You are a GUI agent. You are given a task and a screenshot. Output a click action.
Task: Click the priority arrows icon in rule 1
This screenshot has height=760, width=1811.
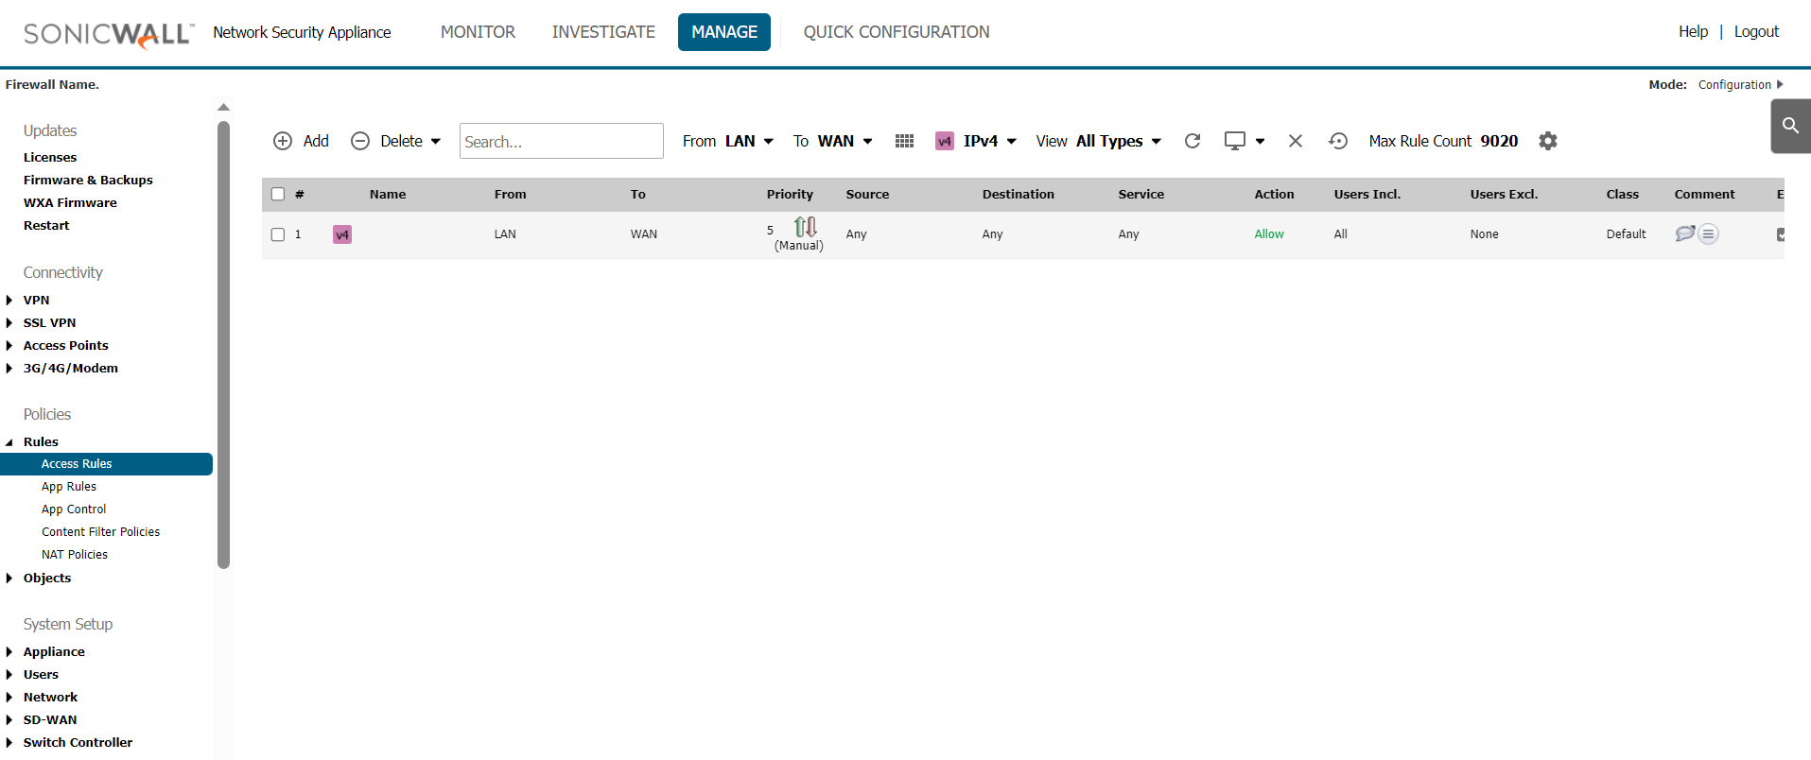805,227
